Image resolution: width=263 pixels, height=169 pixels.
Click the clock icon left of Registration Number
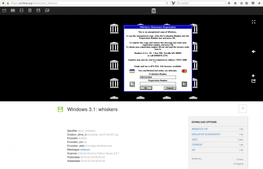click(132, 84)
